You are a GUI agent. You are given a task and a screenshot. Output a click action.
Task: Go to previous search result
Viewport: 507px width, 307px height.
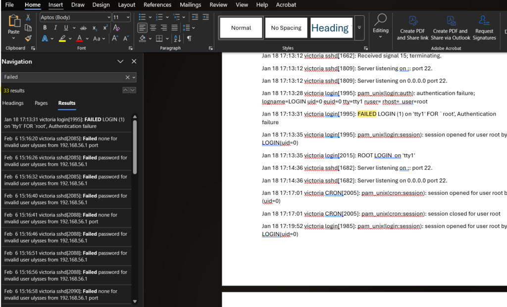[x=126, y=90]
